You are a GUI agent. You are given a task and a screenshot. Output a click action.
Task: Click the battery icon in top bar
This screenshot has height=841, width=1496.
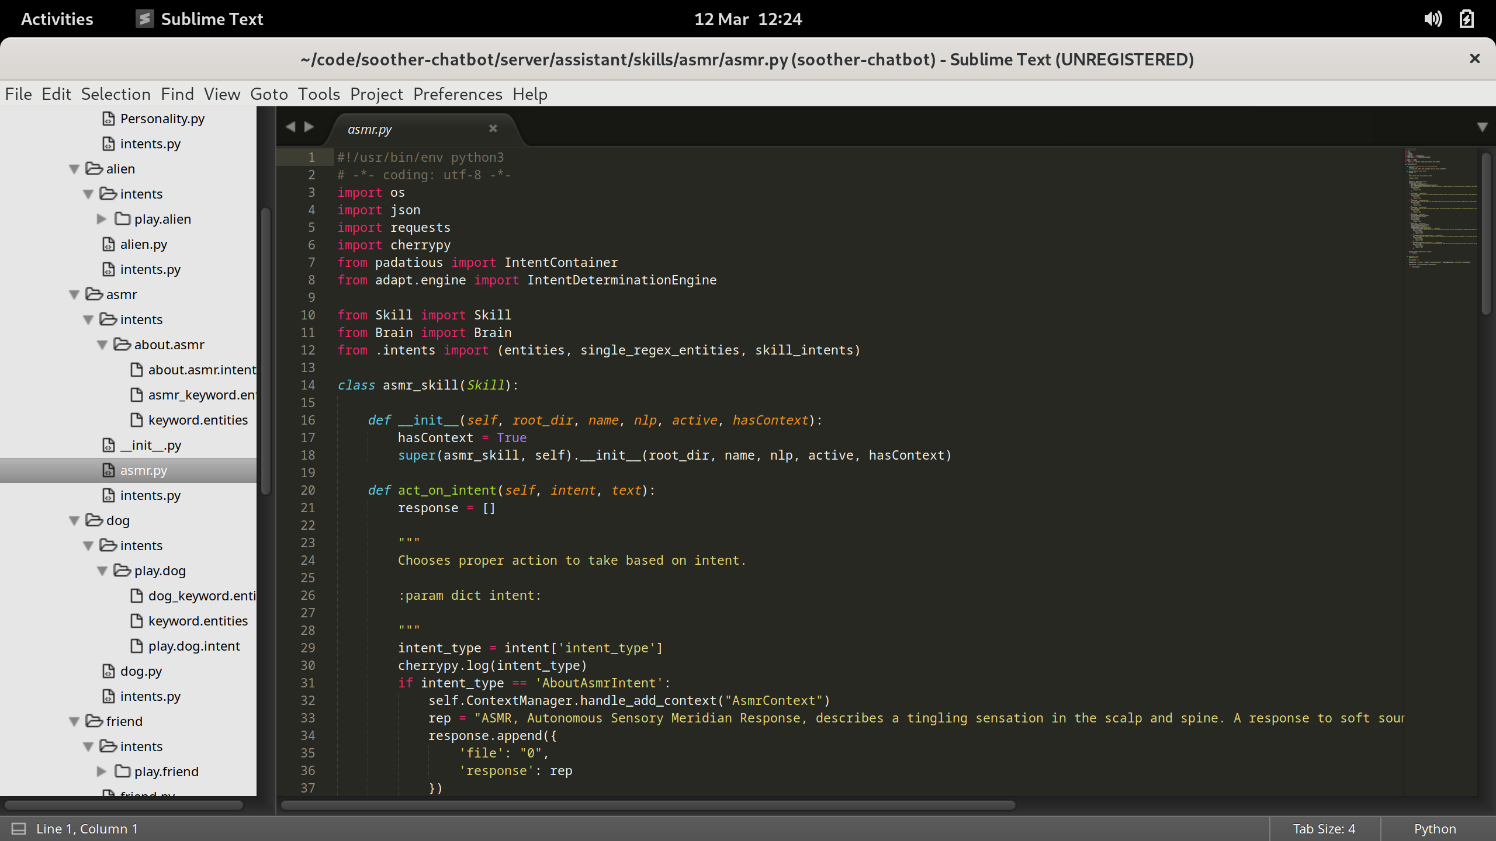click(1467, 19)
